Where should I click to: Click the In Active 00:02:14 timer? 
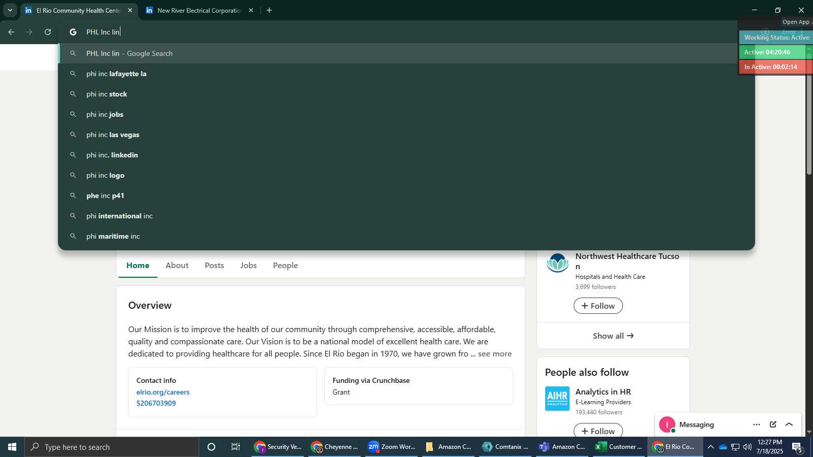tap(776, 67)
